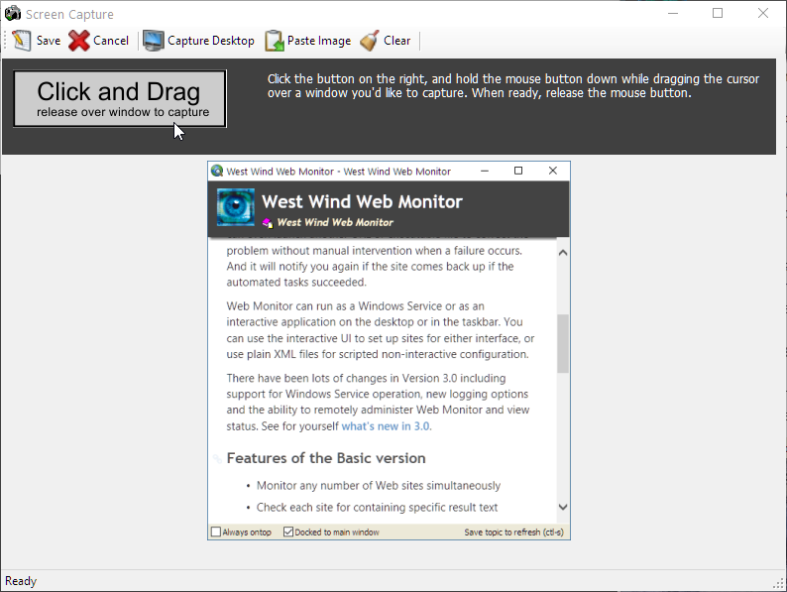Click the bullet Check each site for containing specific result text
Image resolution: width=787 pixels, height=592 pixels.
click(x=377, y=508)
